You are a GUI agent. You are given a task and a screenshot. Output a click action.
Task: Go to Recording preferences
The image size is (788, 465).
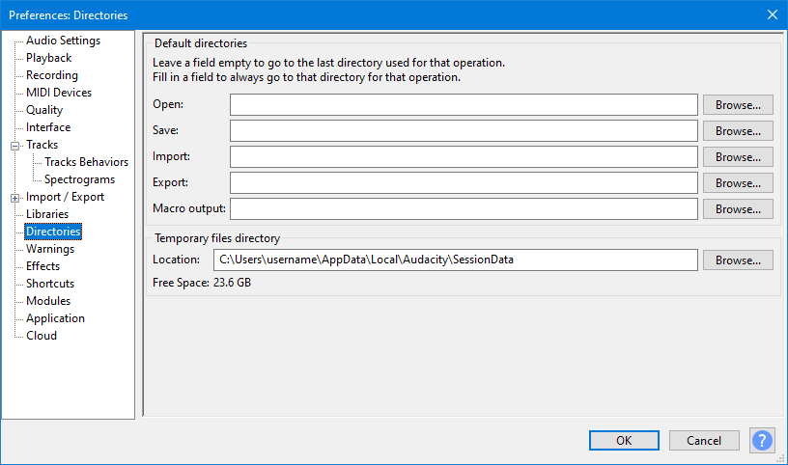click(x=52, y=75)
